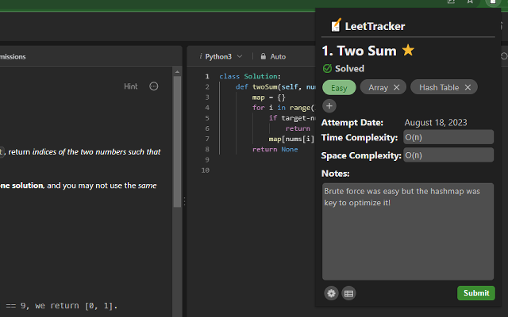
Task: Click the lock icon next to Auto
Action: (x=263, y=56)
